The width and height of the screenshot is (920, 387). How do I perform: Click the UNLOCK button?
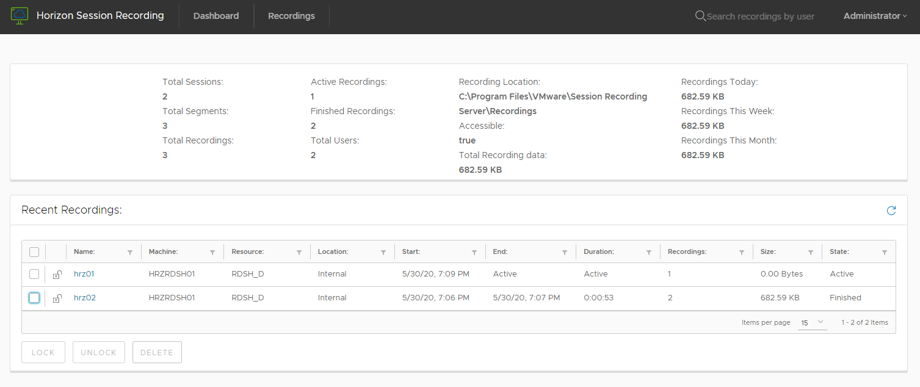click(98, 352)
